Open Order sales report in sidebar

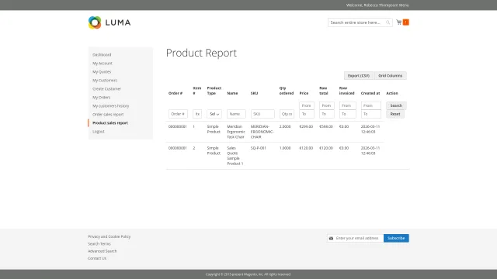[x=108, y=115]
